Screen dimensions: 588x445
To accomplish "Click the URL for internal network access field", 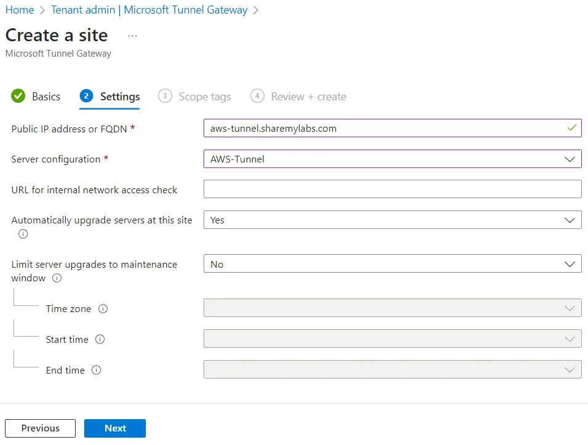I will coord(392,189).
